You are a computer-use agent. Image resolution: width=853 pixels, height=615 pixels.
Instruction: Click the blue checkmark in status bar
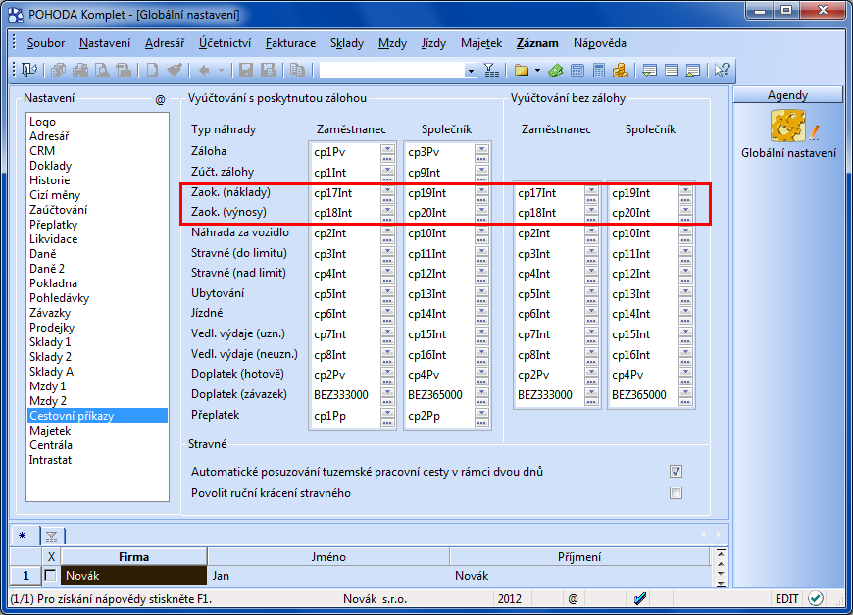640,598
